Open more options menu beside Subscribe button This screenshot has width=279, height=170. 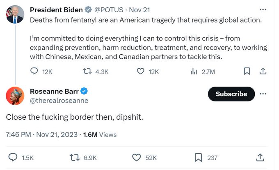click(x=263, y=94)
